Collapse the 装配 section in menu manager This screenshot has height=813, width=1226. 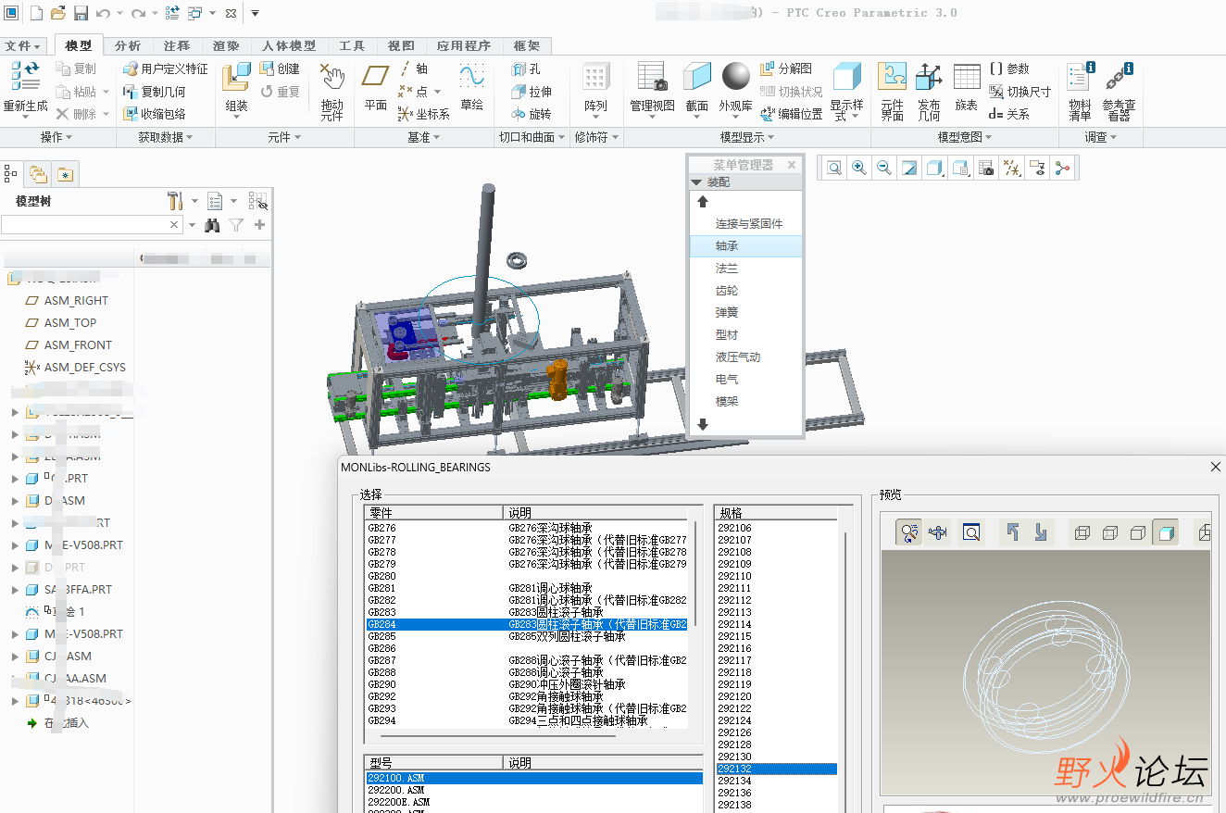[697, 182]
